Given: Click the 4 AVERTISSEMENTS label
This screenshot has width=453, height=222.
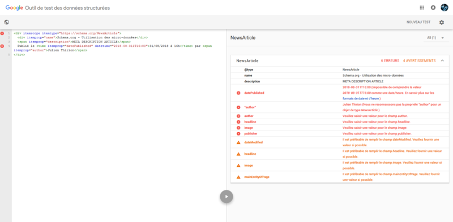Looking at the screenshot, I should click(419, 61).
